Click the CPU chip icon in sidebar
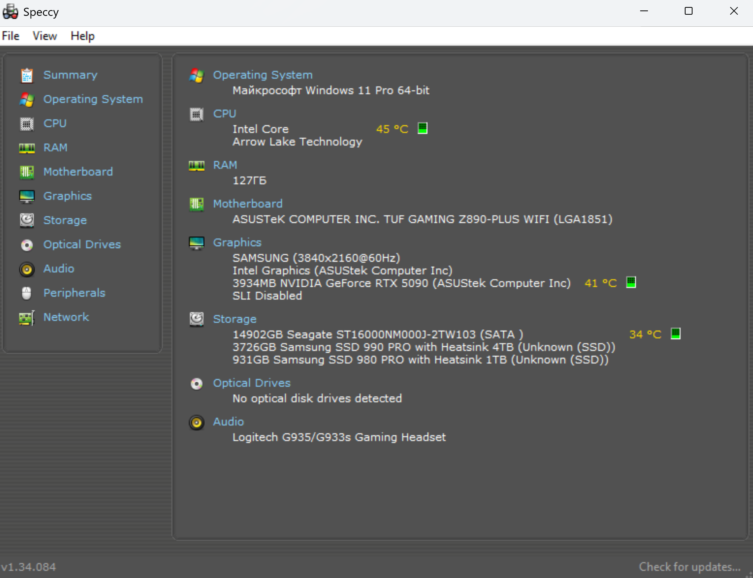This screenshot has width=753, height=578. point(27,124)
